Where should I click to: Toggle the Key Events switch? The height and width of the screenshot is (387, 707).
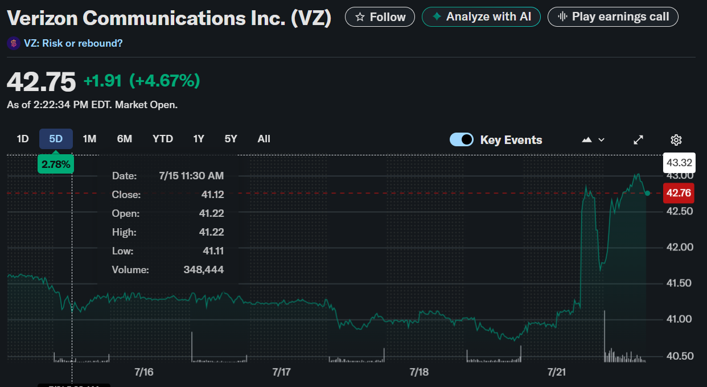point(462,139)
